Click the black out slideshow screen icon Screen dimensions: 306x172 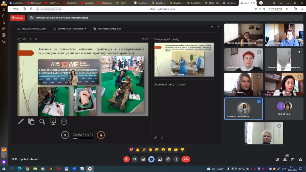pyautogui.click(x=53, y=122)
